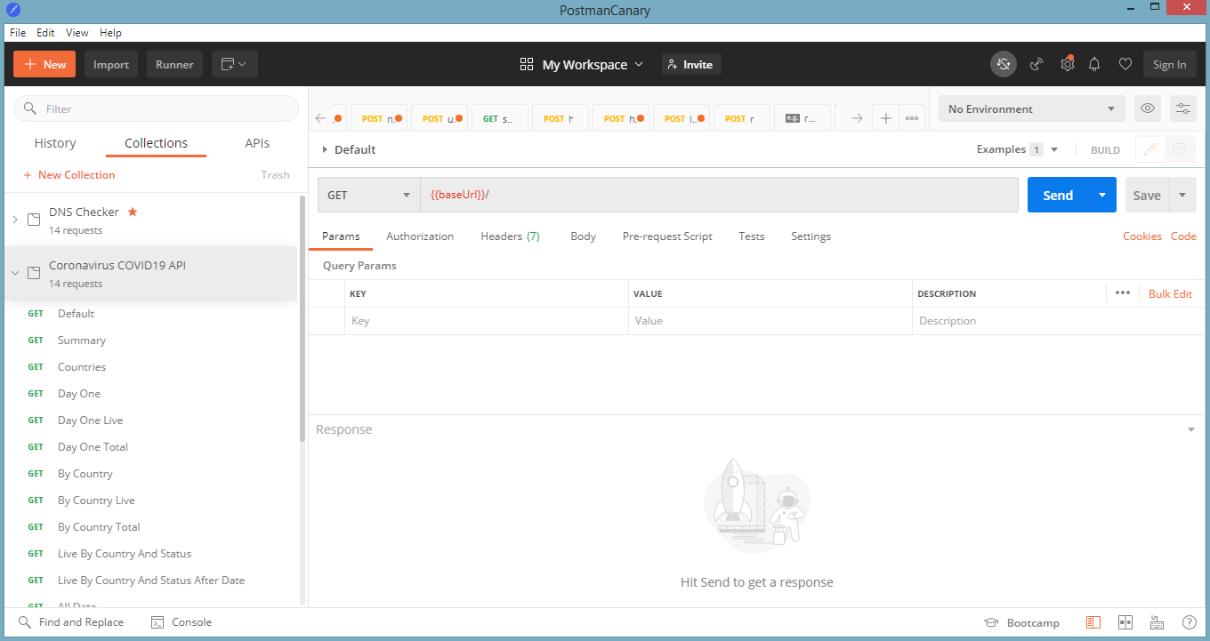Viewport: 1210px width, 641px height.
Task: Open Find and Replace
Action: tap(73, 622)
